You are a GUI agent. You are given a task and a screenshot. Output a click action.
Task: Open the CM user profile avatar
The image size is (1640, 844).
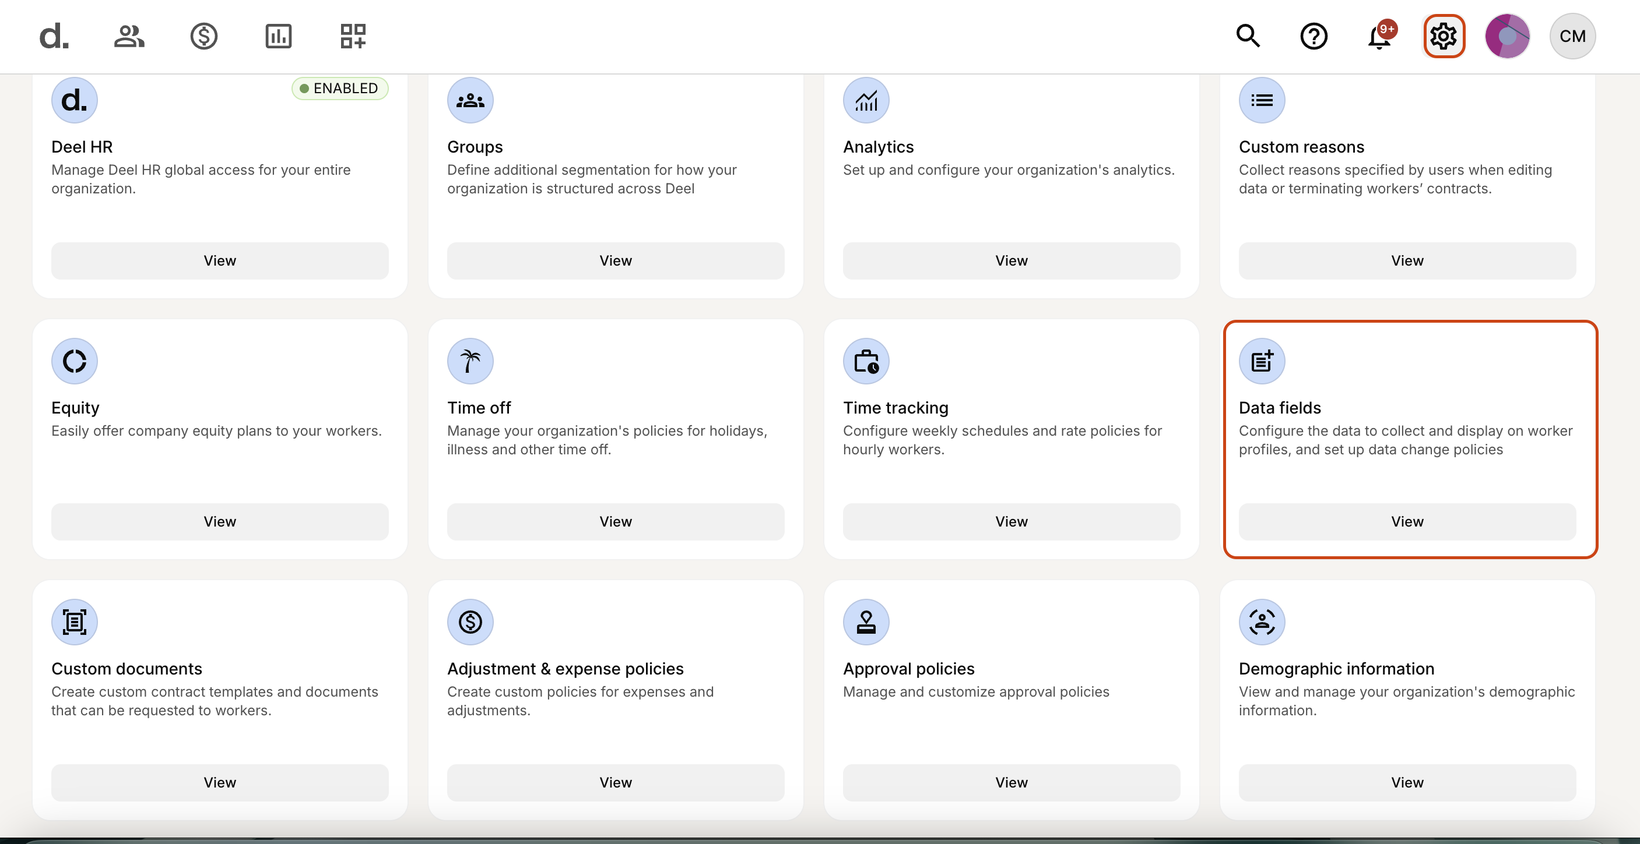click(x=1572, y=36)
